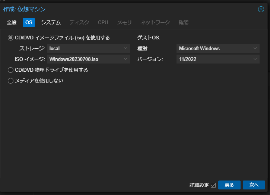This screenshot has height=195, width=270.
Task: Toggle the 詳細設定 checkbox
Action: pos(213,185)
